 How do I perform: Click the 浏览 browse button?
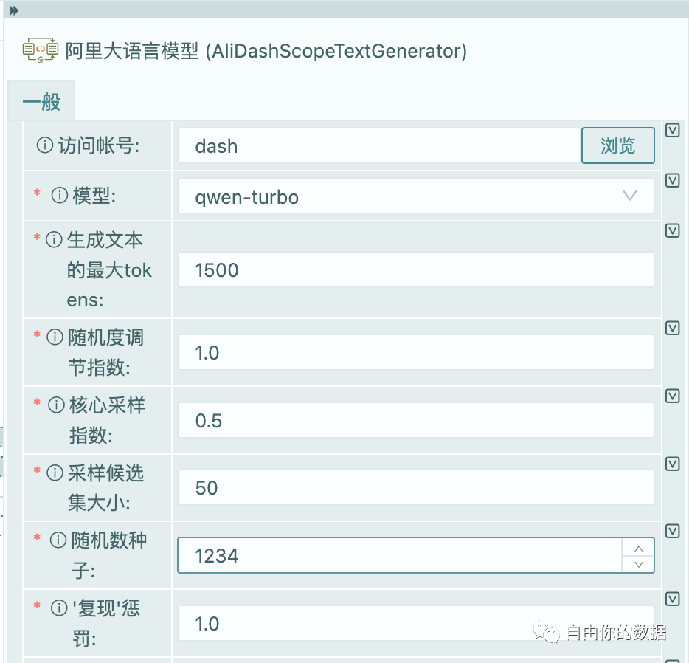(617, 145)
